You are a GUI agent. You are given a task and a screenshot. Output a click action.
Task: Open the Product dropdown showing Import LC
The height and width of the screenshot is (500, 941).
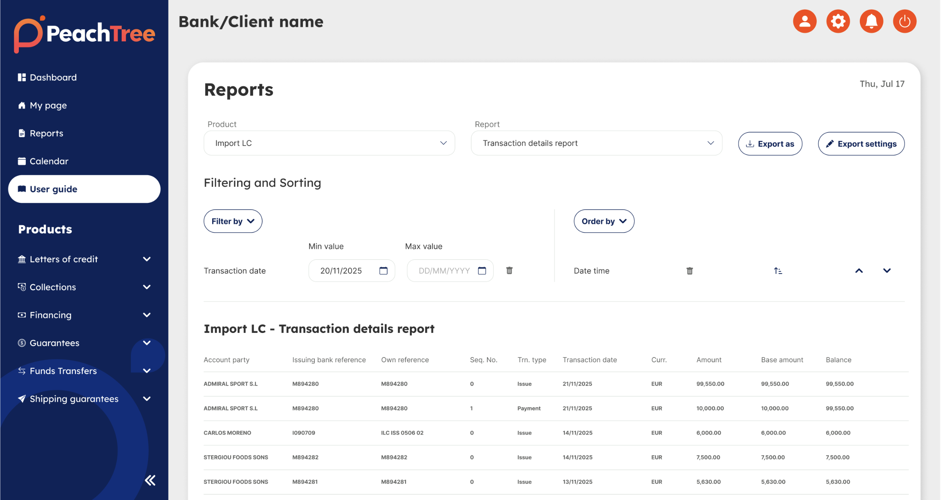(329, 143)
